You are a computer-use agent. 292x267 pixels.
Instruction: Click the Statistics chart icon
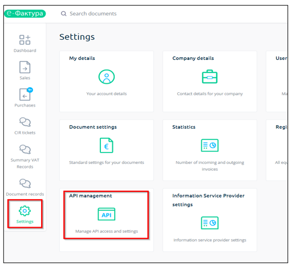point(210,145)
